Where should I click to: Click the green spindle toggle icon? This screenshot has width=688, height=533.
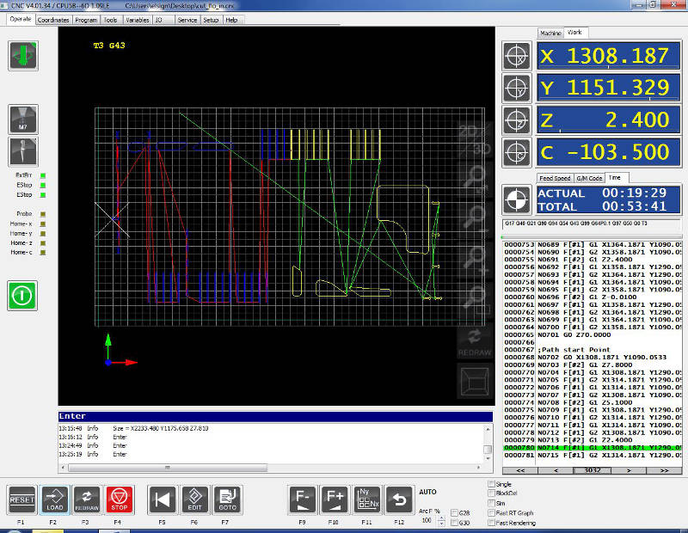click(21, 55)
